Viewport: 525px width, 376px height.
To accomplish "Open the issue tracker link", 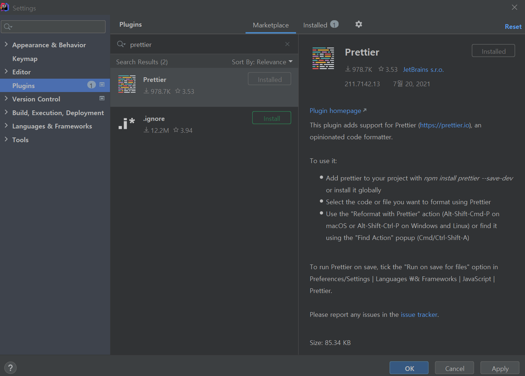I will 419,314.
